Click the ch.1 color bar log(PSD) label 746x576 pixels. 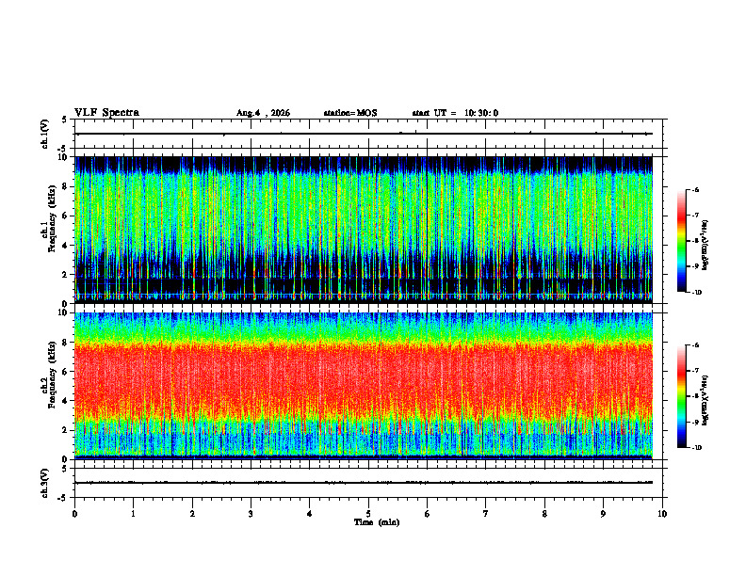pos(705,245)
